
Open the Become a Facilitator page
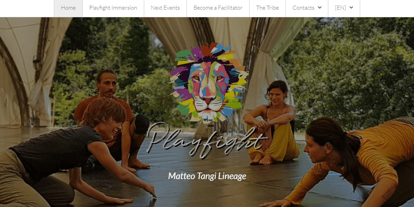click(218, 8)
